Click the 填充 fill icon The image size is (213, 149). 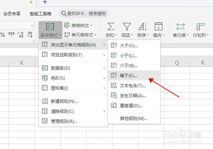(x=158, y=26)
